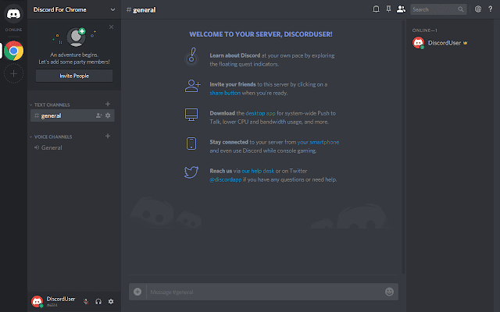Click the DiscordUser name in the user panel
Image resolution: width=500 pixels, height=312 pixels.
tap(61, 299)
